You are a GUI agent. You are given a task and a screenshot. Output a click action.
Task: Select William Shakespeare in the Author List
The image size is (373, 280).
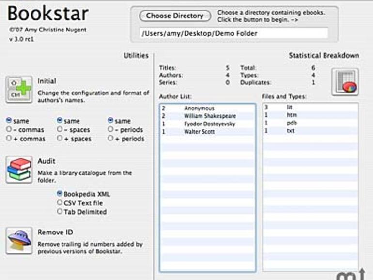[208, 116]
